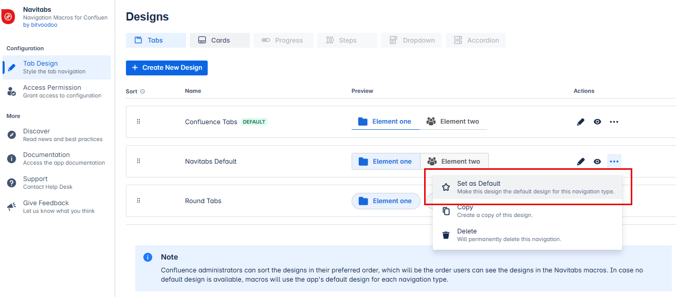Open more actions for Confluence Tabs
The height and width of the screenshot is (297, 676).
click(614, 122)
